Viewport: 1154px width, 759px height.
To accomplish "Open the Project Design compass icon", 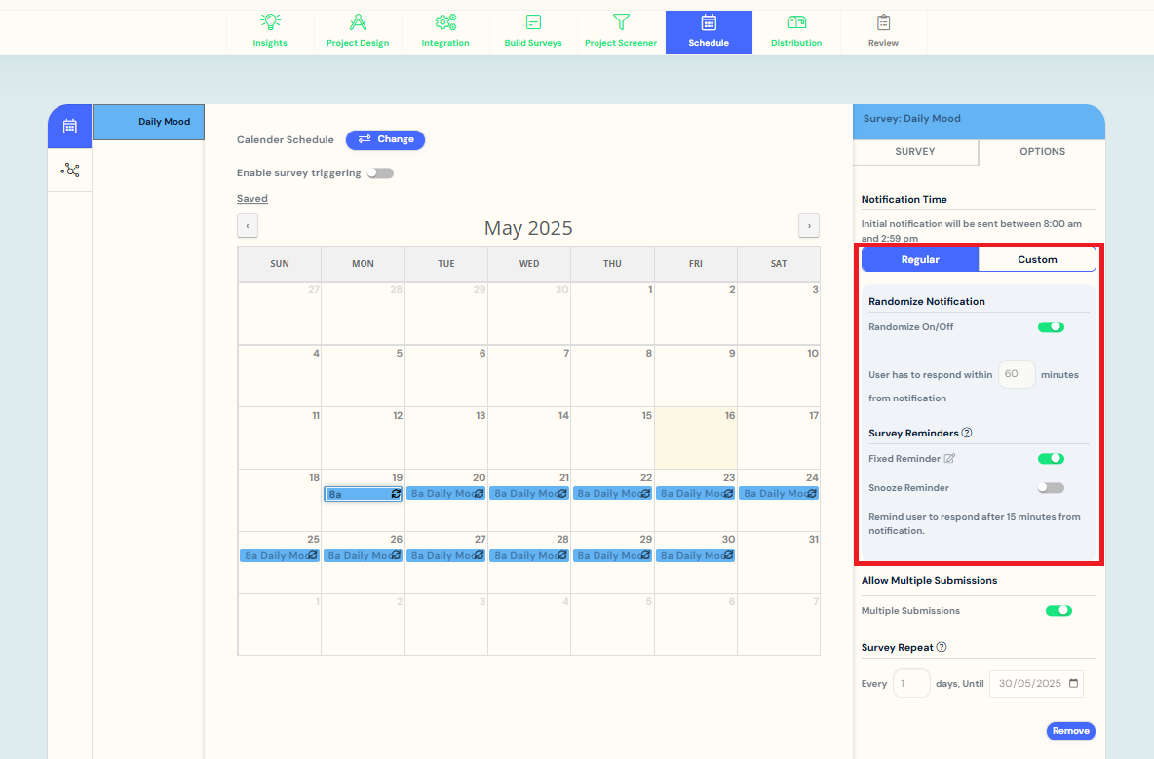I will pyautogui.click(x=358, y=22).
